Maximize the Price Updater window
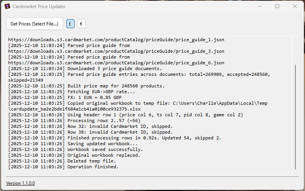This screenshot has height=191, width=305. click(277, 7)
